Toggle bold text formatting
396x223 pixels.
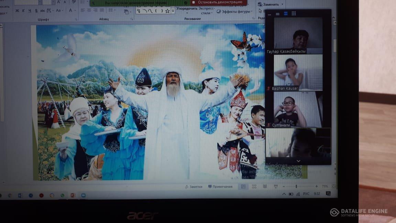tap(17, 11)
